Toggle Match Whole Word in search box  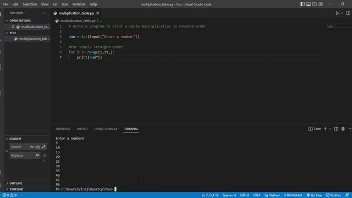[x=38, y=147]
